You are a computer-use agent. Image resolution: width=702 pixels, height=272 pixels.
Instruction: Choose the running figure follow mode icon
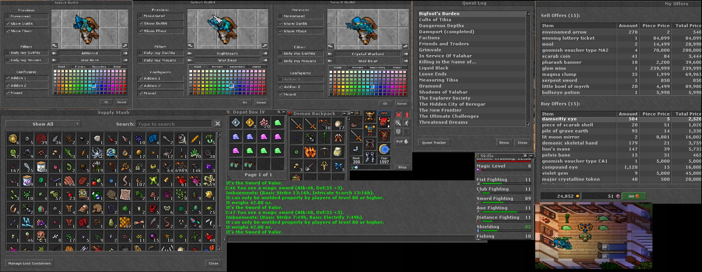tap(407, 123)
